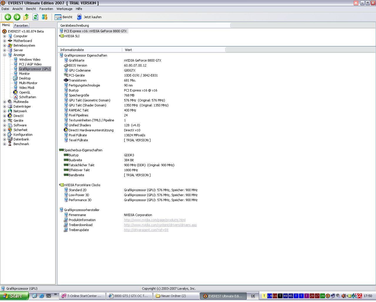Switch to Neuer Ordner (2) taskbar window
This screenshot has width=376, height=302.
point(177,296)
